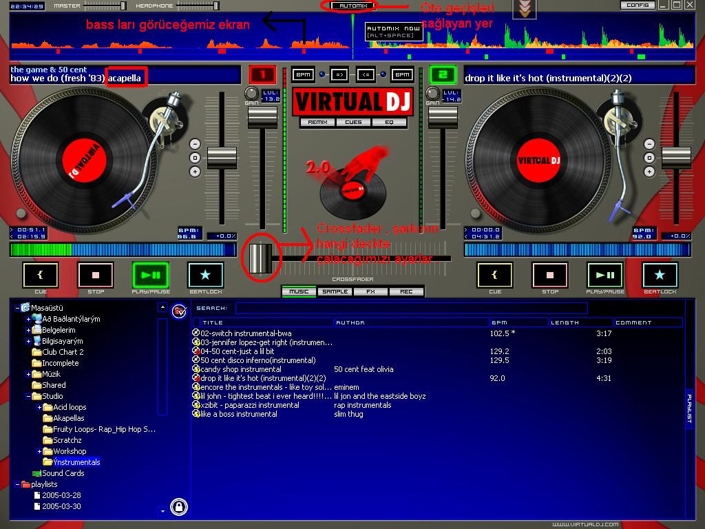The width and height of the screenshot is (705, 529).
Task: Collapse the playlists node
Action: (x=17, y=484)
